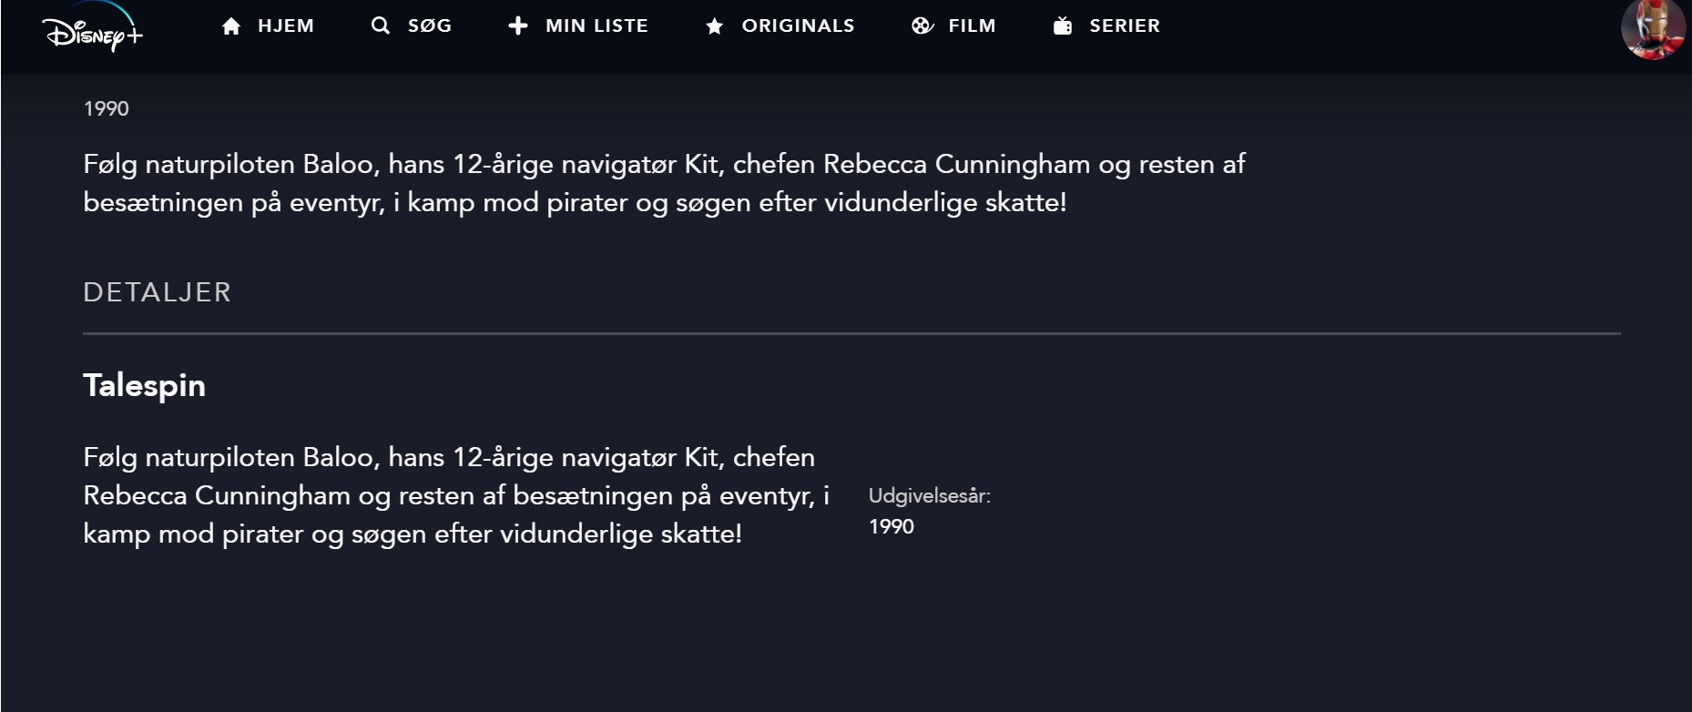
Task: Open the Iron Man profile avatar
Action: pos(1654,29)
